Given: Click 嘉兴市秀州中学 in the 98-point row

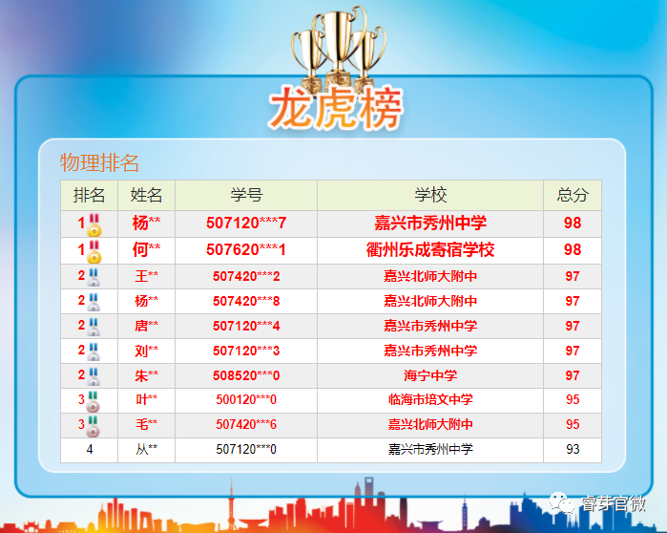Looking at the screenshot, I should click(430, 224).
